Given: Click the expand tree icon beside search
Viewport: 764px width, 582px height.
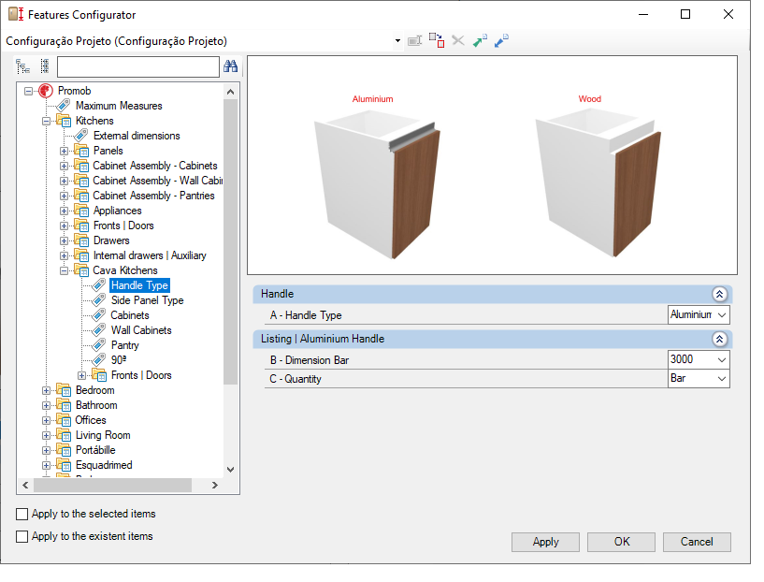Looking at the screenshot, I should (22, 66).
